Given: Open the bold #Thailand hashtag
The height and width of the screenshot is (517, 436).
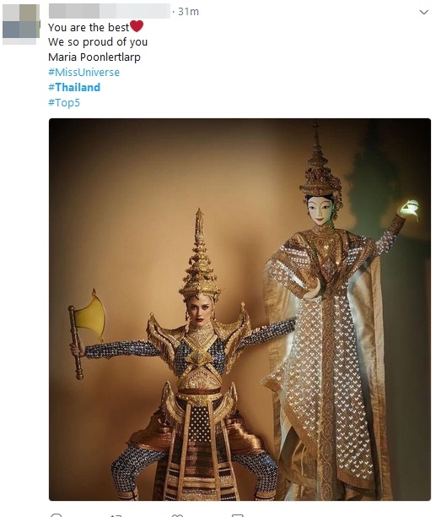Looking at the screenshot, I should click(74, 87).
